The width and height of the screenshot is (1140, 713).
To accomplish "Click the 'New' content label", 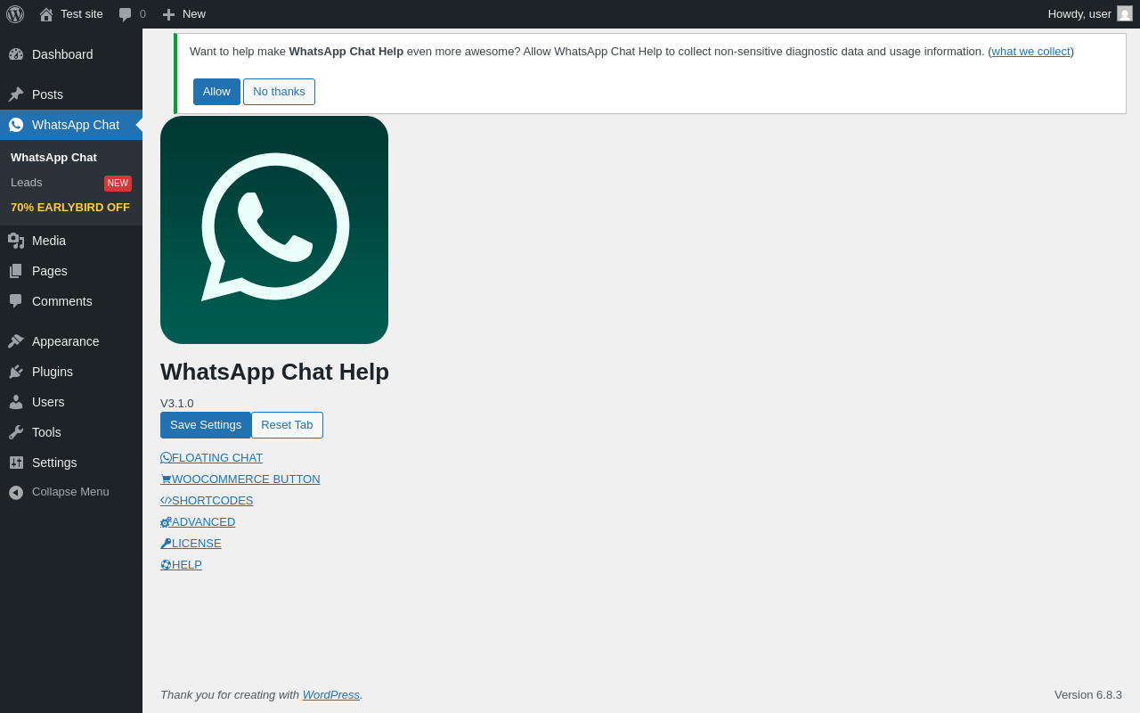I will tap(194, 14).
